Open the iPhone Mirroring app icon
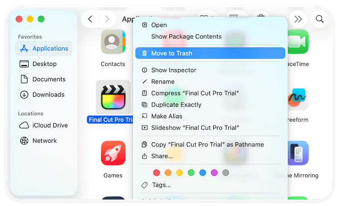The width and height of the screenshot is (339, 206). point(298,153)
